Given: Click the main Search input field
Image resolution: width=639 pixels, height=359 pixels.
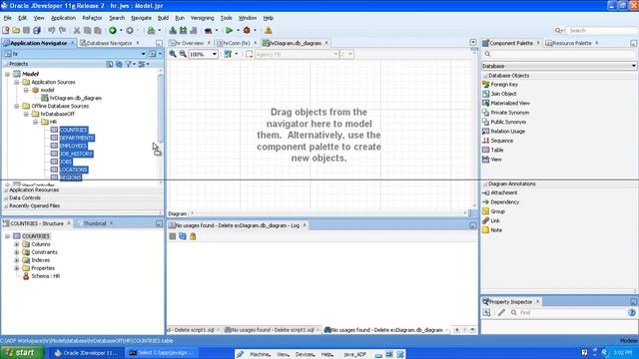Looking at the screenshot, I should [601, 31].
